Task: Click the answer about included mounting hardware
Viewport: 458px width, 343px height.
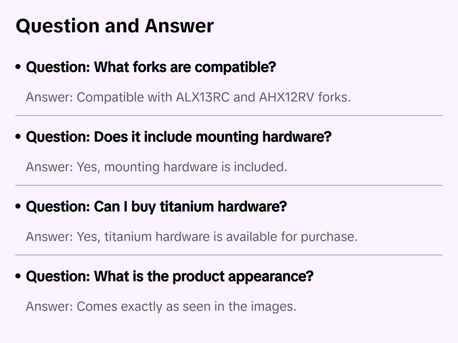Action: (x=156, y=167)
